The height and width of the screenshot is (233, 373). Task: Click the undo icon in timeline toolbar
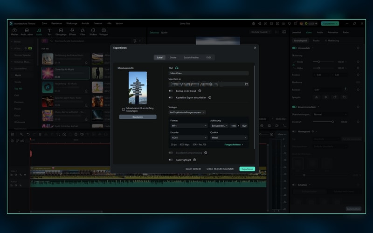[28, 134]
